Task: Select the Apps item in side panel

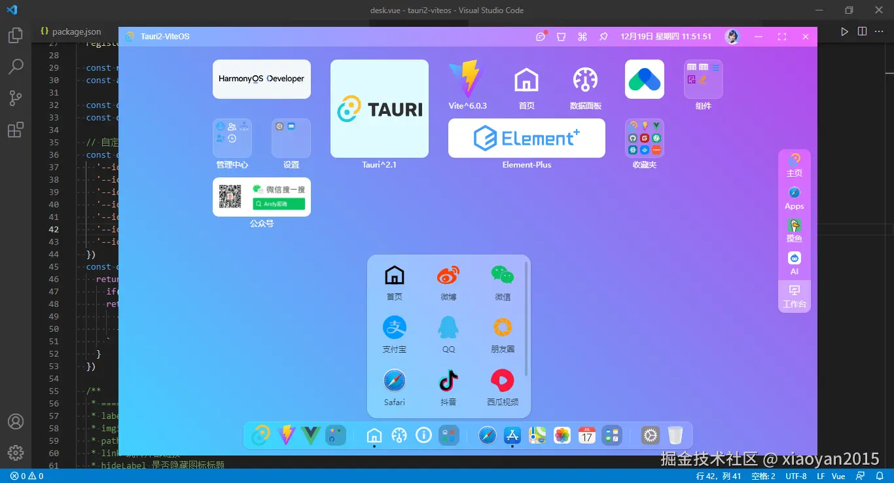Action: 795,198
